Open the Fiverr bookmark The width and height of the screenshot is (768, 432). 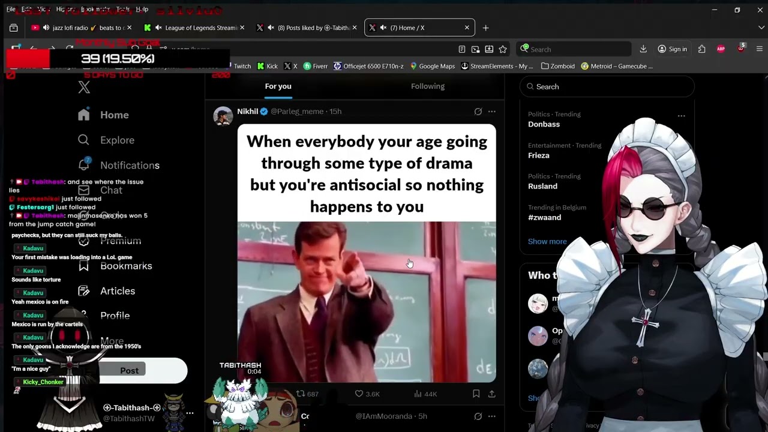pos(316,66)
